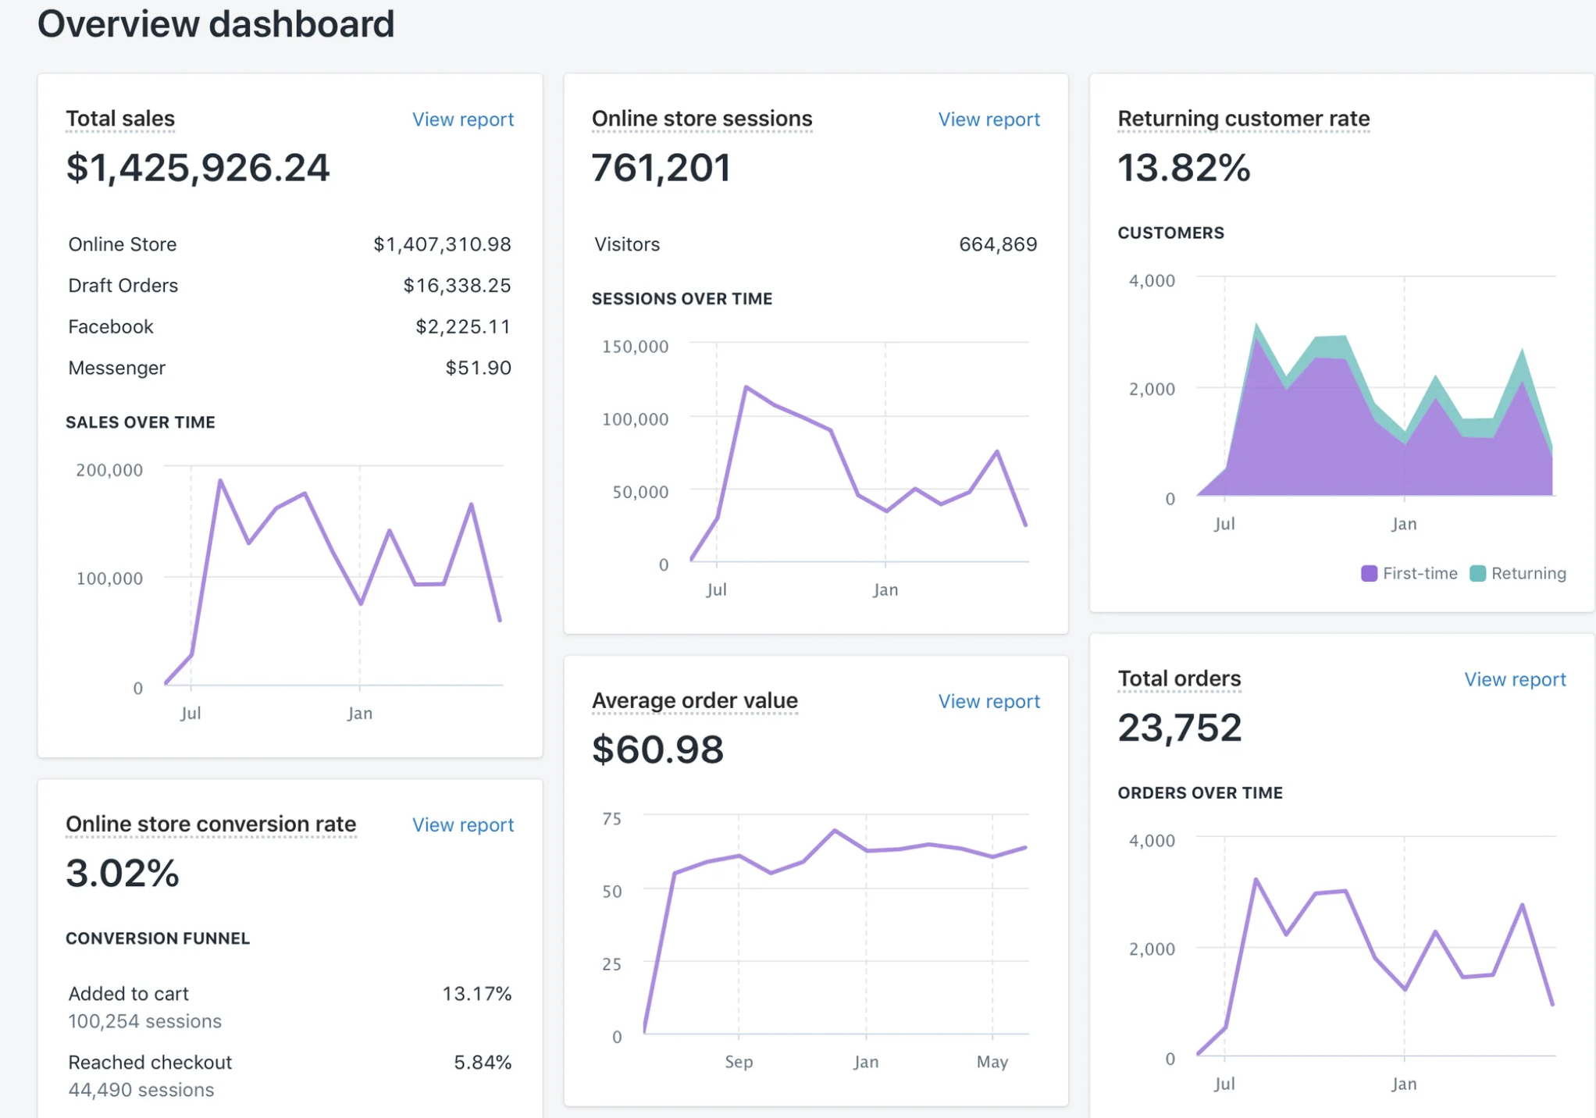Click the $60.98 average order value
The image size is (1596, 1118).
tap(657, 749)
